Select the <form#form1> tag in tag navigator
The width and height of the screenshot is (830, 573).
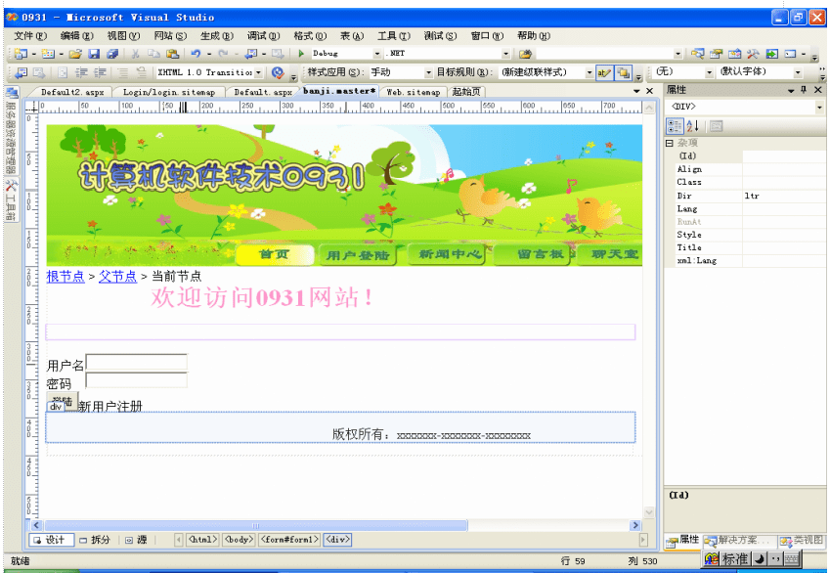pyautogui.click(x=289, y=540)
